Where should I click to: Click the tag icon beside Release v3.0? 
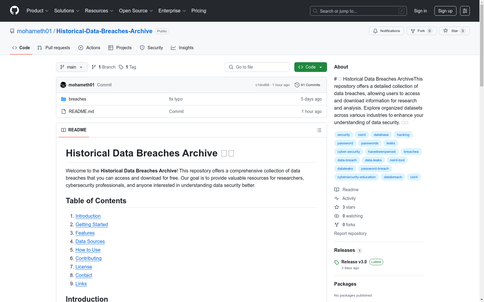[x=337, y=262]
